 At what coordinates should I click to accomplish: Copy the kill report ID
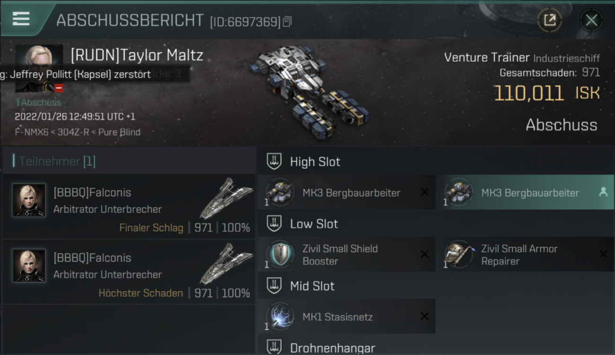pyautogui.click(x=287, y=21)
